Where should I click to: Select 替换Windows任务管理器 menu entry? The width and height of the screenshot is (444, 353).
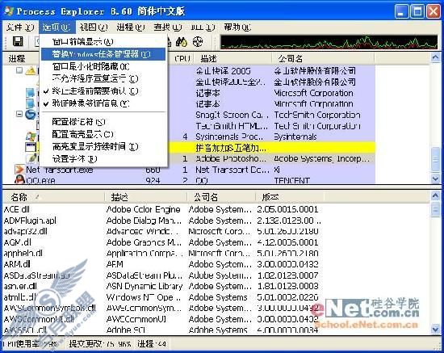tap(103, 54)
